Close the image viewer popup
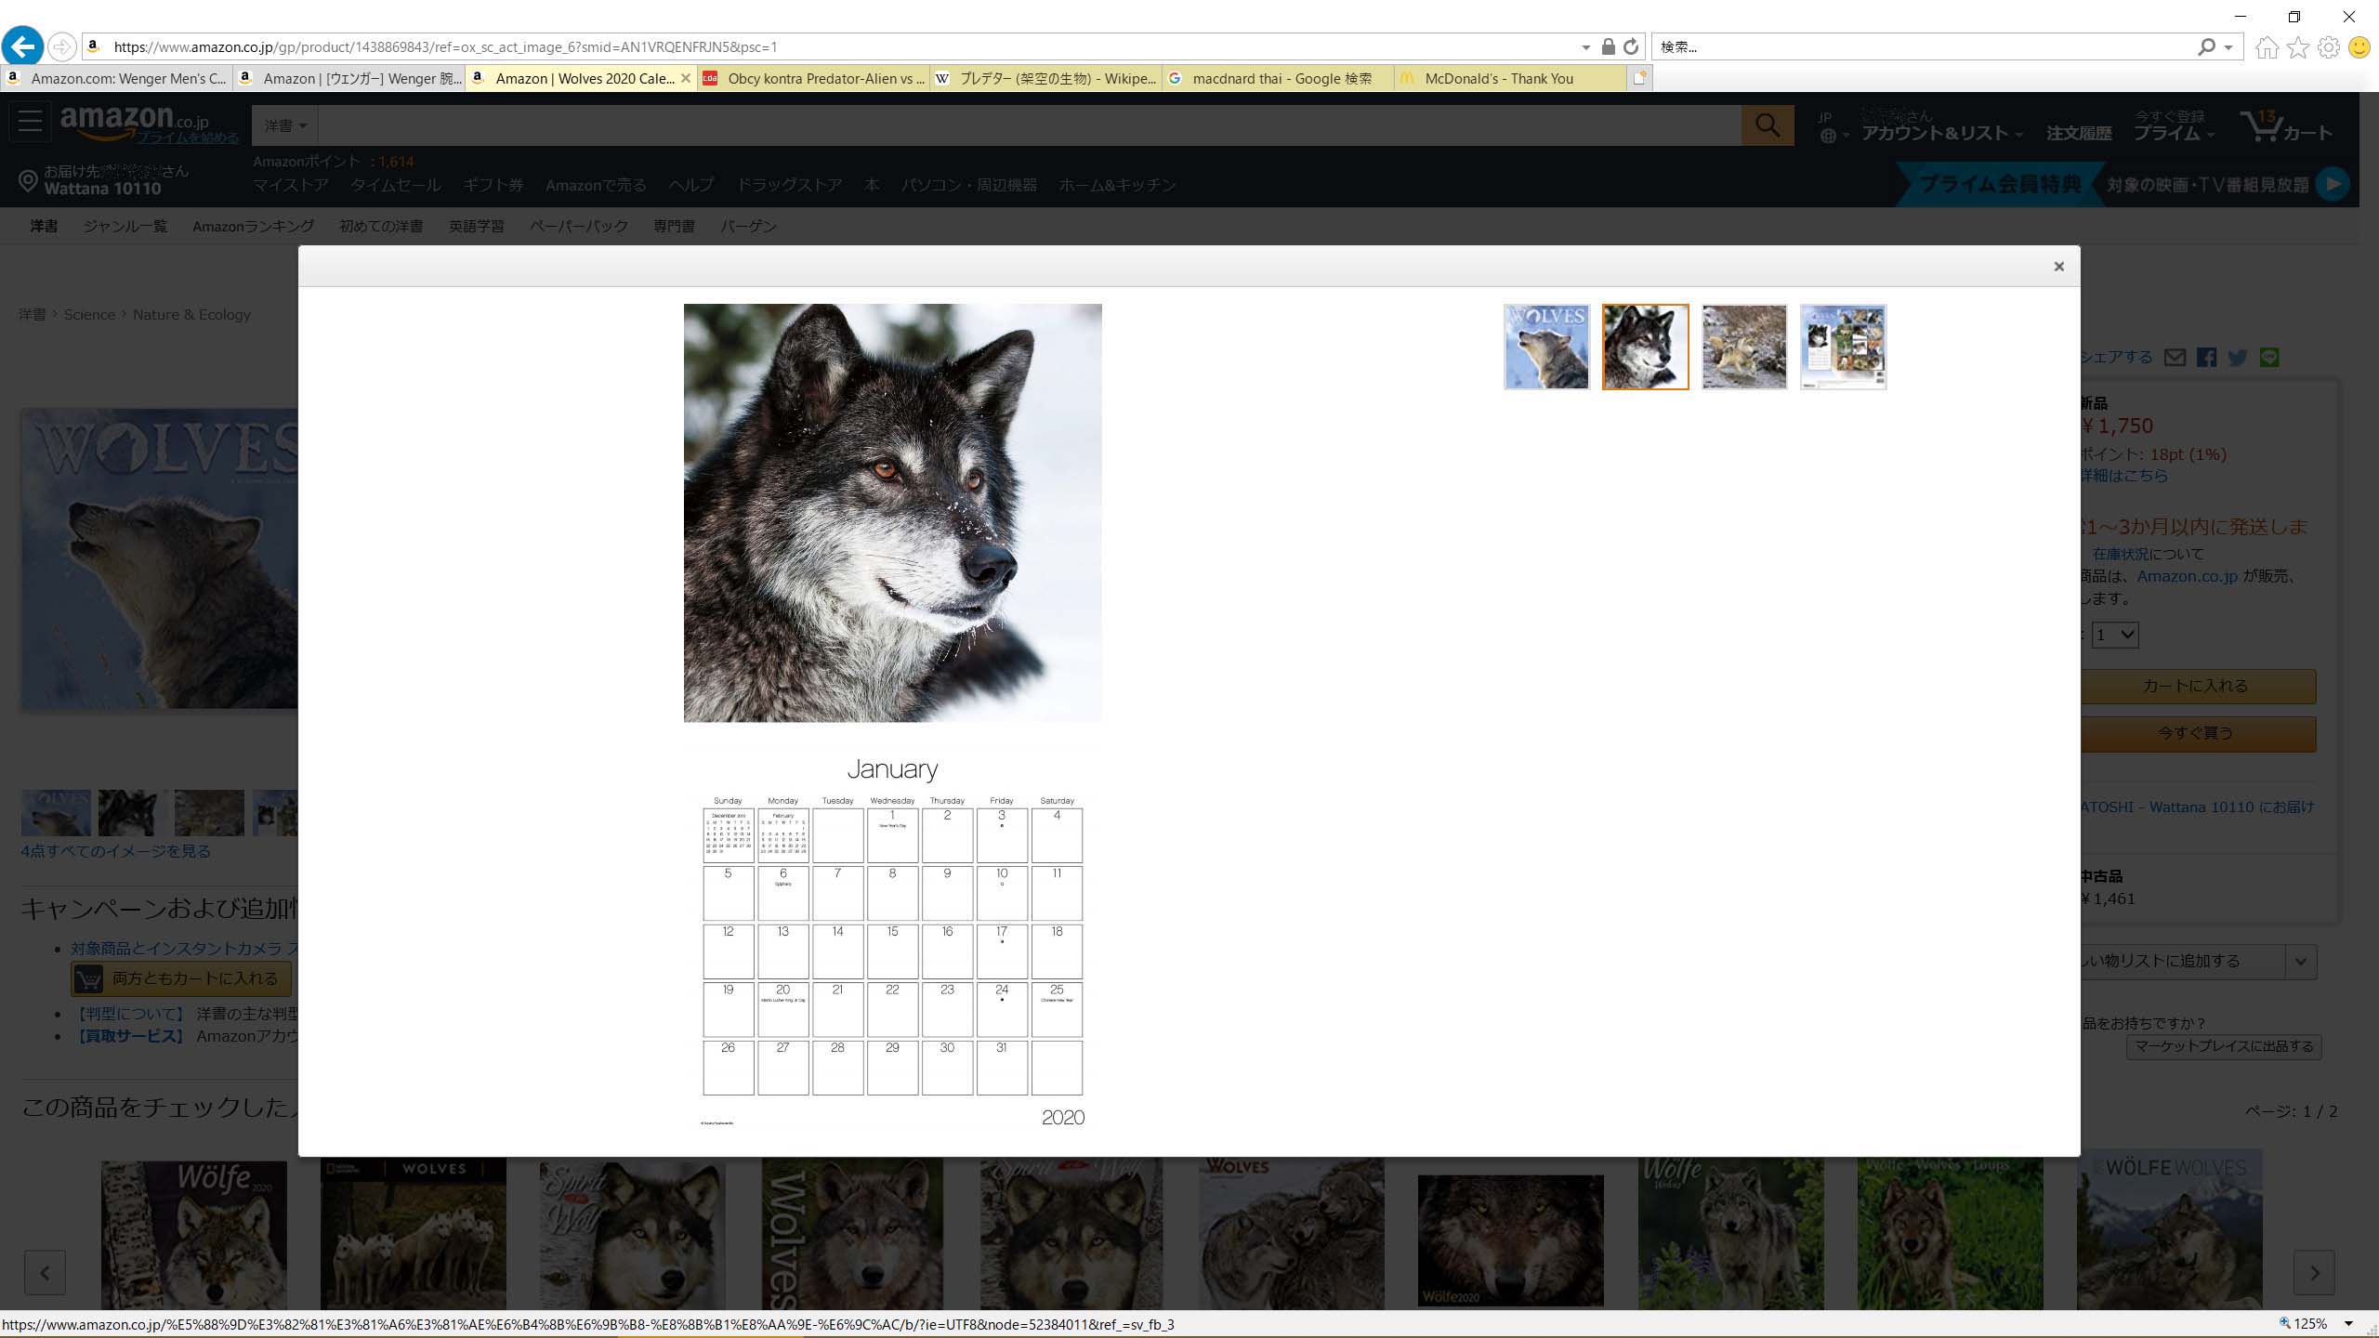Screen dimensions: 2379x1338 point(2058,267)
